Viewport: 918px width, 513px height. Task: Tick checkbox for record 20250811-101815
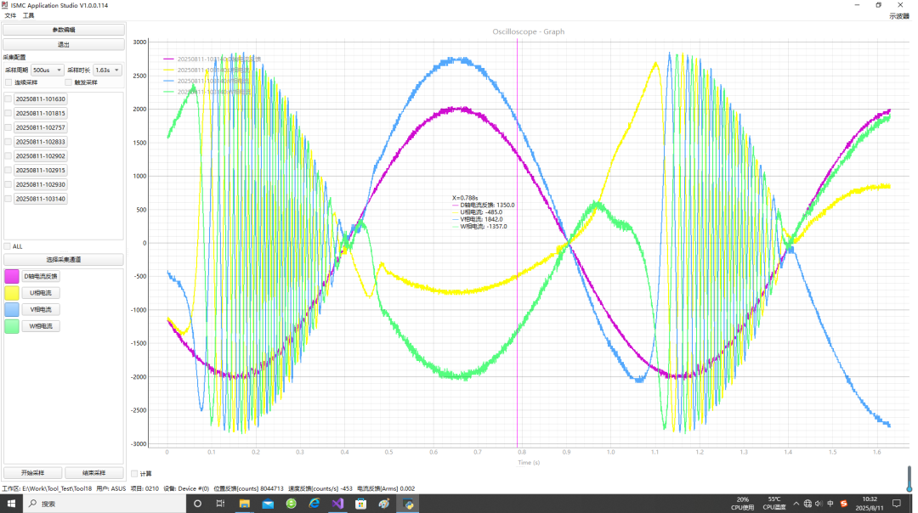(x=8, y=114)
